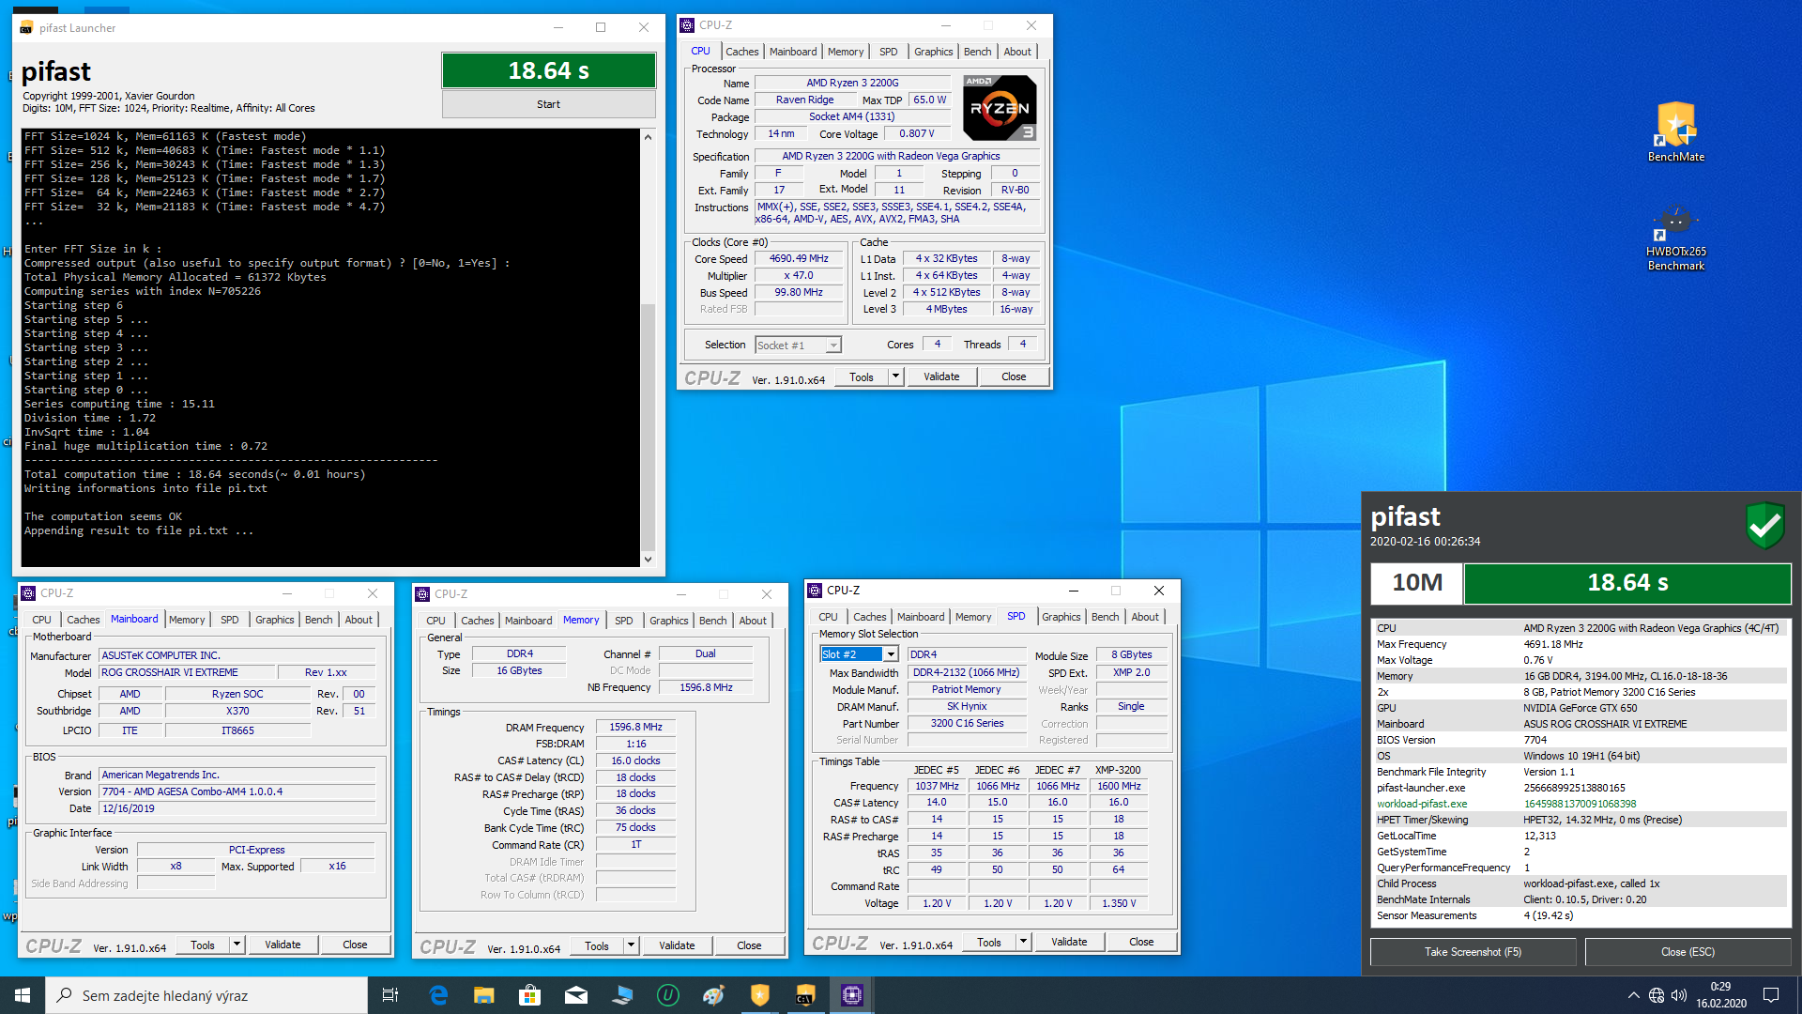Click the green U circle taskbar icon
The width and height of the screenshot is (1802, 1014).
coord(667,995)
